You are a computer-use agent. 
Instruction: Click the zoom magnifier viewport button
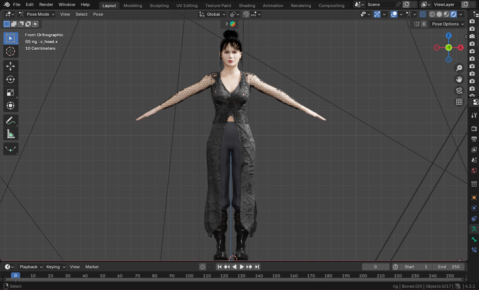(x=459, y=68)
